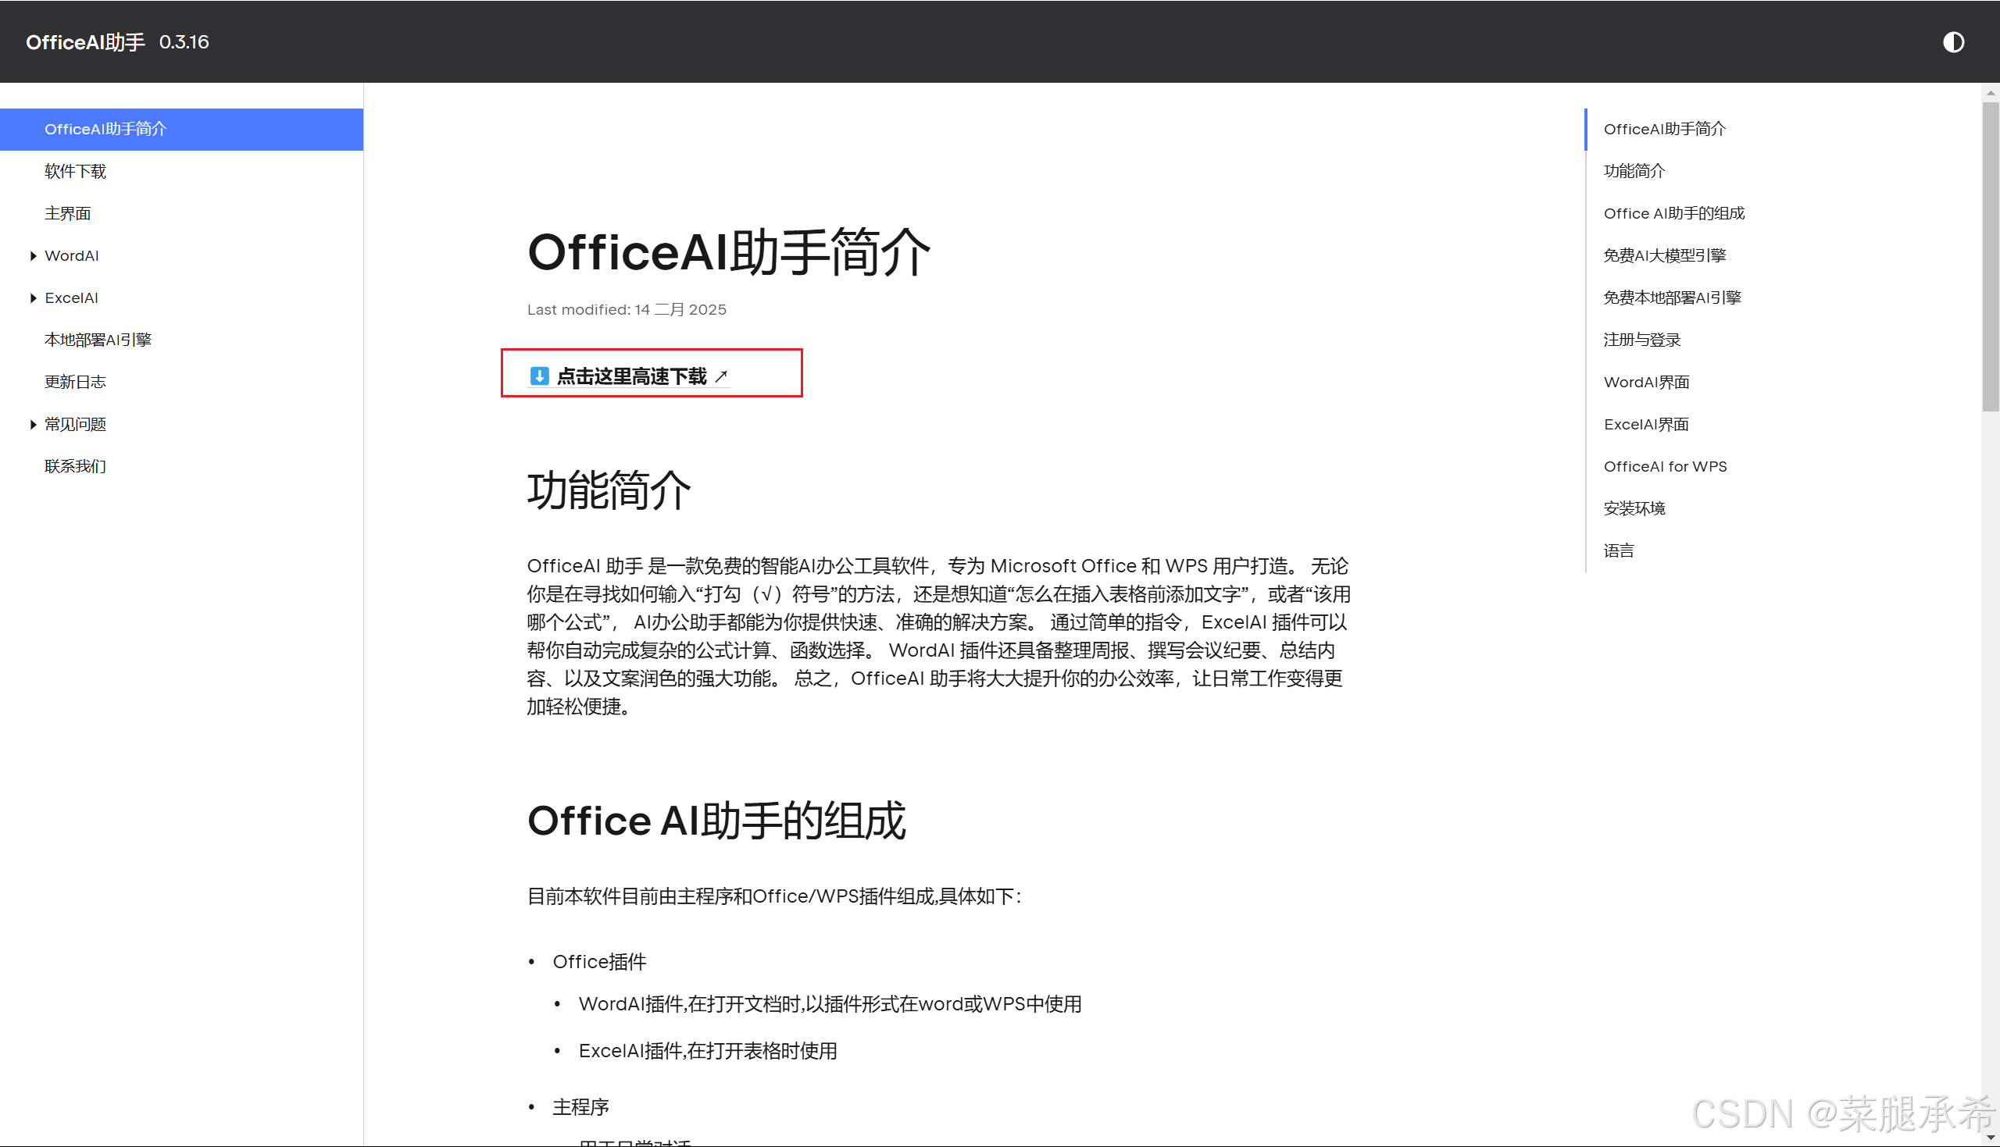2000x1147 pixels.
Task: Toggle the dark/light theme icon
Action: point(1952,41)
